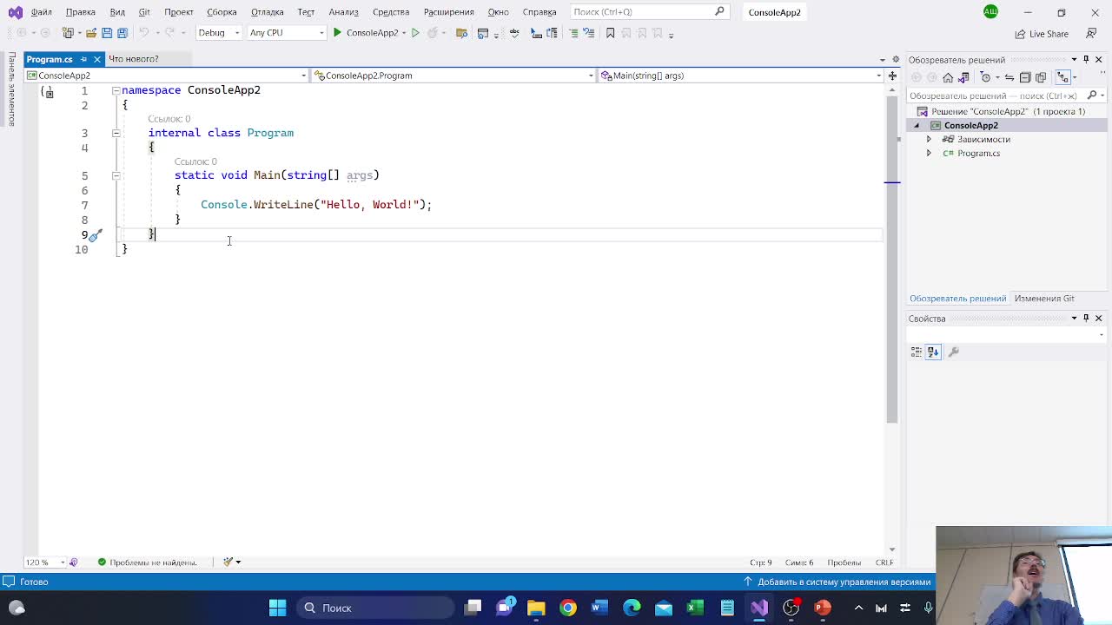Select the Обозреватель решений bottom tab
The image size is (1112, 625).
tap(957, 299)
